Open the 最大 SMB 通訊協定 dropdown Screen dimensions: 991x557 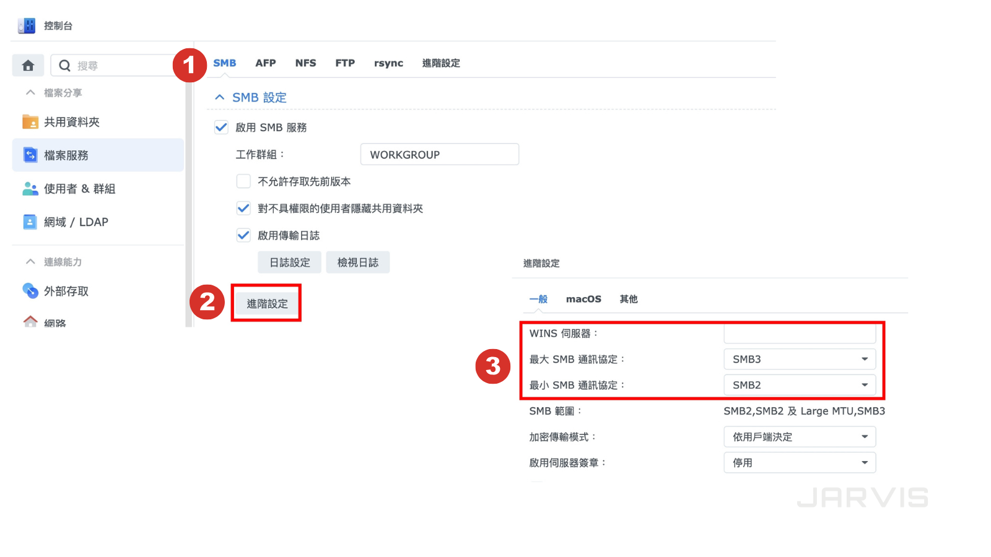799,359
